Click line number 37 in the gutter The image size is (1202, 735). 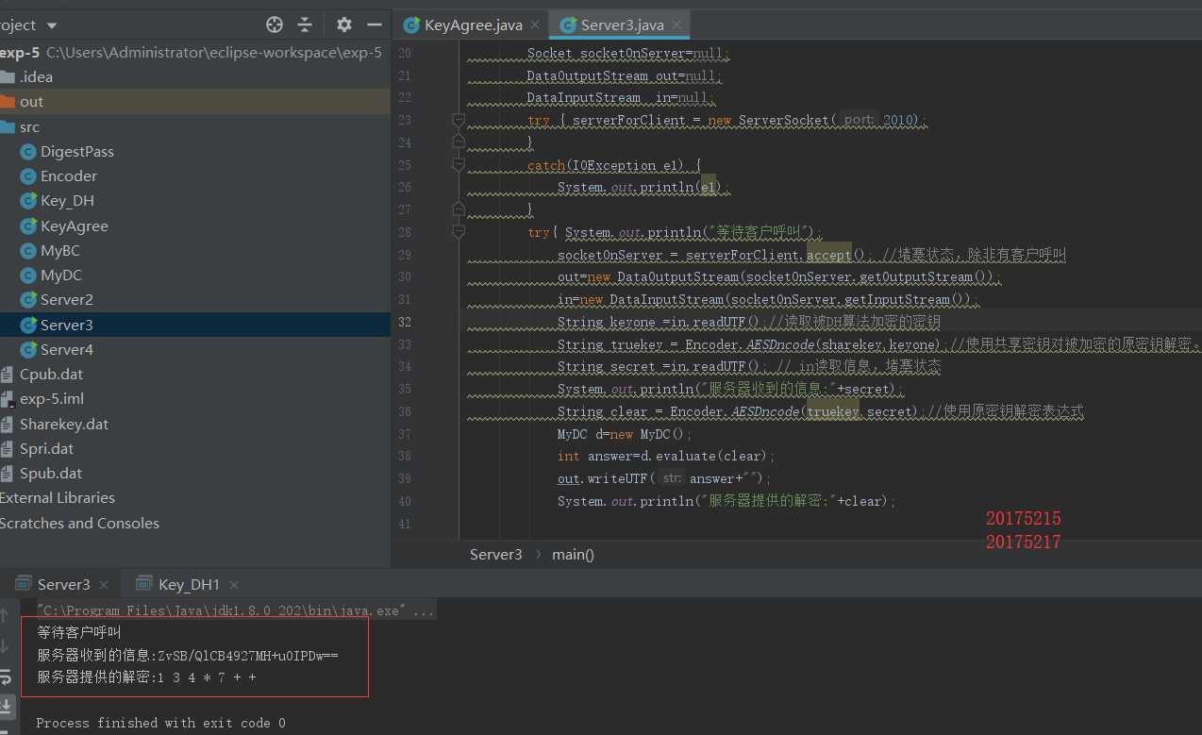point(404,434)
